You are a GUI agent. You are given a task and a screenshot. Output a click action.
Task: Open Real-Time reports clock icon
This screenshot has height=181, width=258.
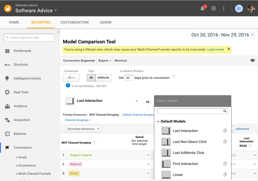pos(8,92)
